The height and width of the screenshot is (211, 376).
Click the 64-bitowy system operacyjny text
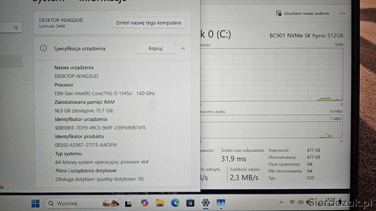tap(102, 162)
